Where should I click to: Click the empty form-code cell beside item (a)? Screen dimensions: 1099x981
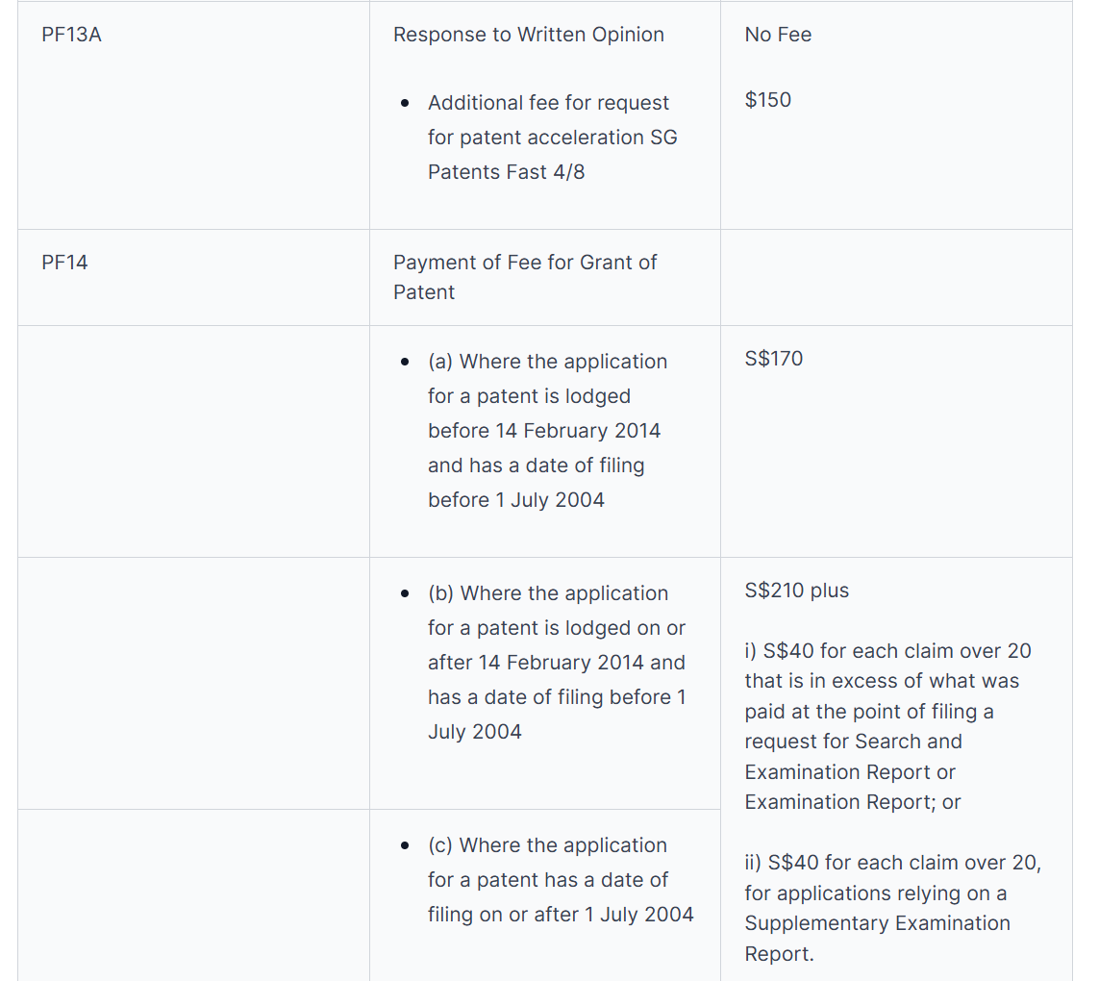[x=192, y=440]
